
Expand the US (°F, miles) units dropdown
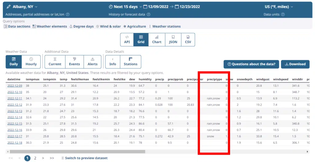tap(292, 7)
